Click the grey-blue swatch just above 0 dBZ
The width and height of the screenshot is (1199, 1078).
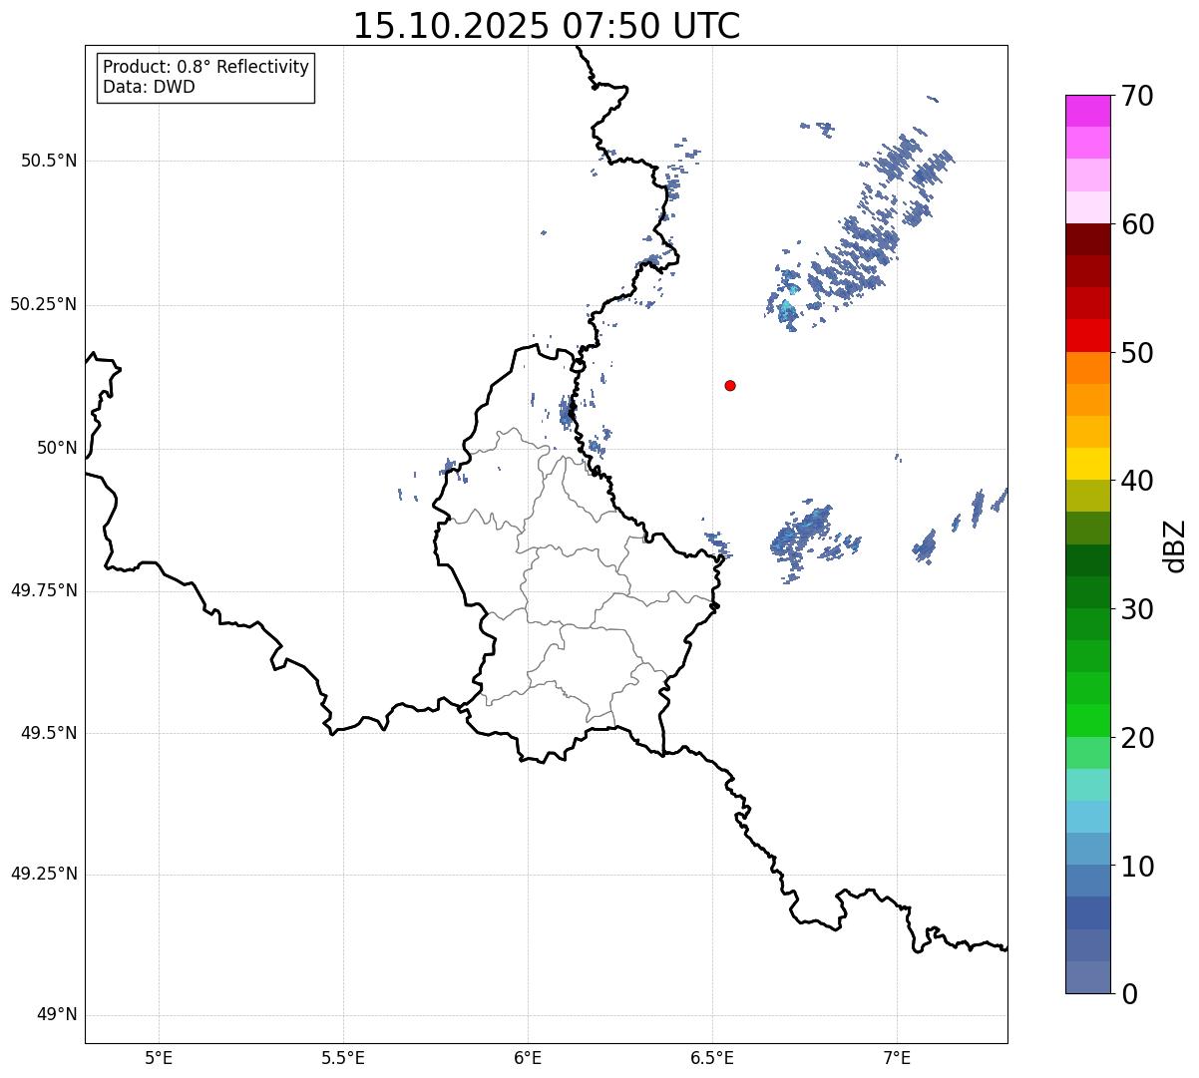1087,977
